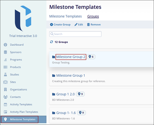Click the refresh icon beside 12 Groups
The width and height of the screenshot is (154, 125).
click(x=52, y=42)
